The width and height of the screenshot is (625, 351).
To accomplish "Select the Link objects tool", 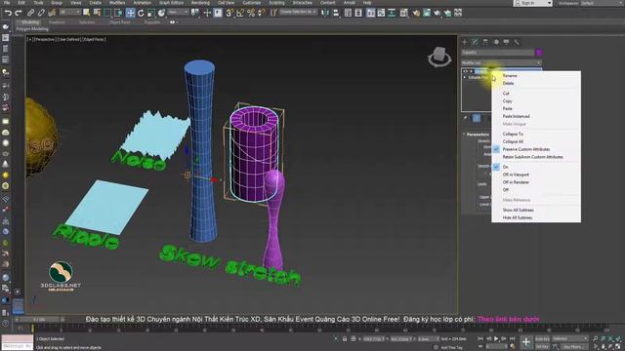I will [30, 13].
